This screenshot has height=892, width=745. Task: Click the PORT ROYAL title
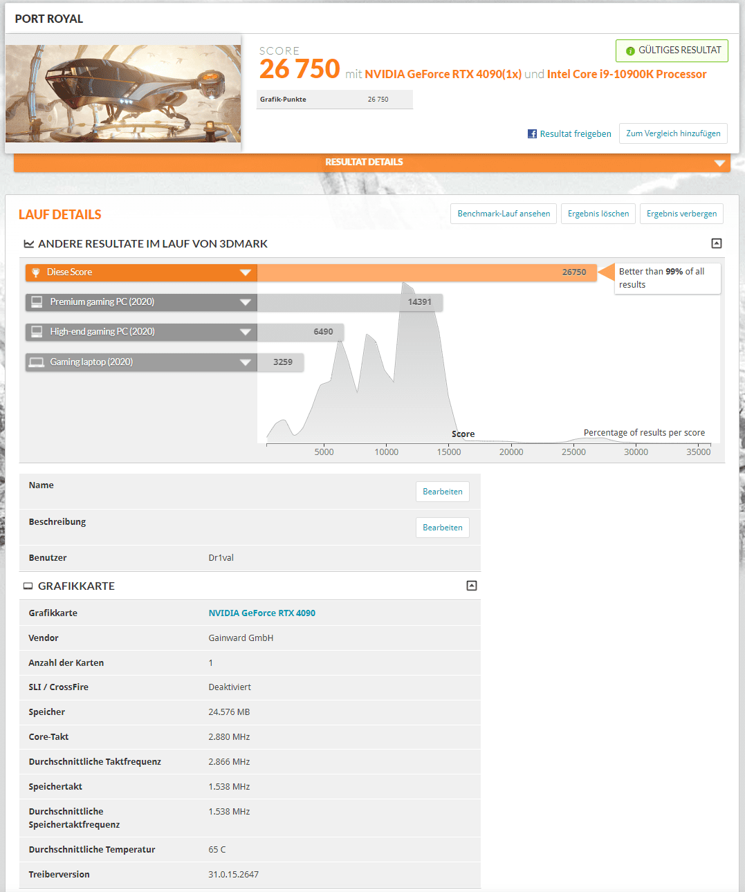(x=49, y=19)
